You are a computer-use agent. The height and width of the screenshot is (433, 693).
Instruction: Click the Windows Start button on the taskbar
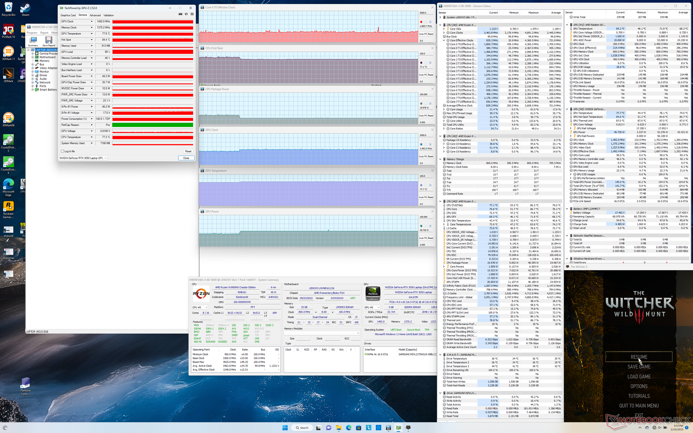(x=285, y=428)
